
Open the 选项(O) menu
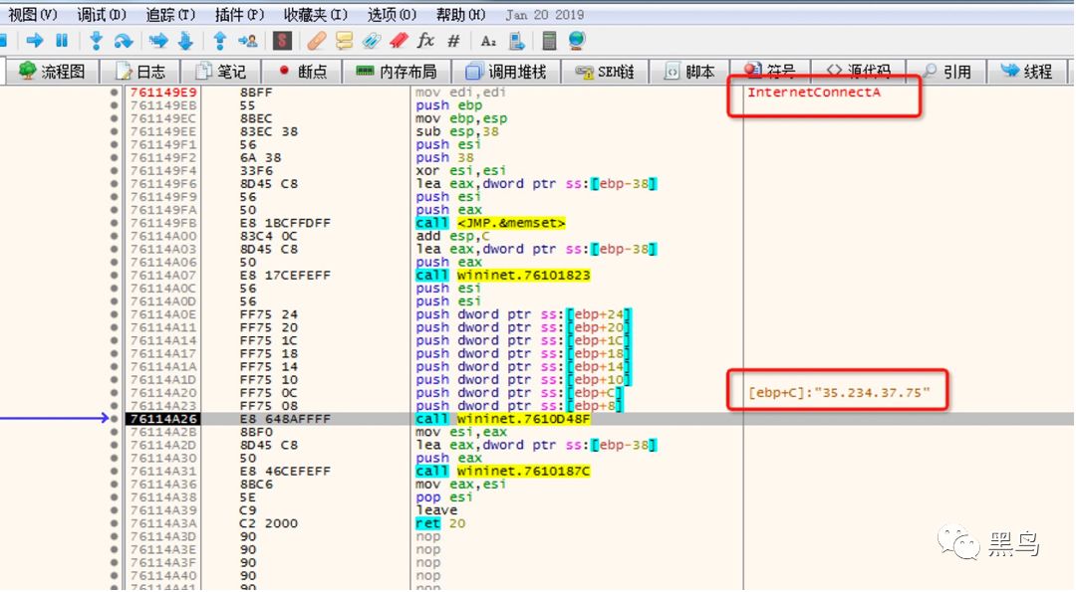(x=392, y=15)
